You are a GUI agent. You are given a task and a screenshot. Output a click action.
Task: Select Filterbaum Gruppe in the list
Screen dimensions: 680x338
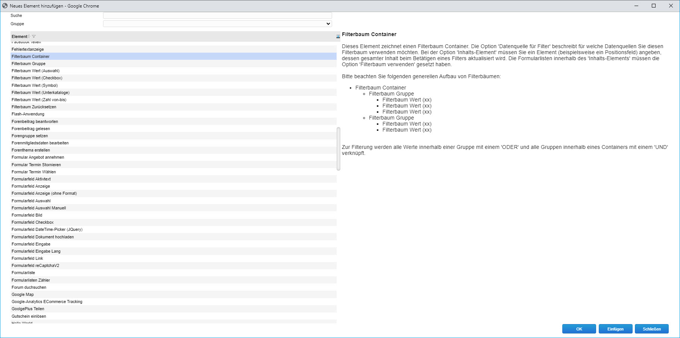pyautogui.click(x=29, y=64)
